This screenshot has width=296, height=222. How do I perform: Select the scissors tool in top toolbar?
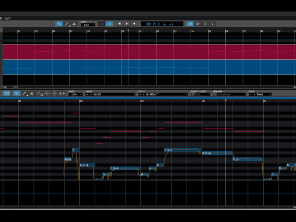(x=74, y=24)
